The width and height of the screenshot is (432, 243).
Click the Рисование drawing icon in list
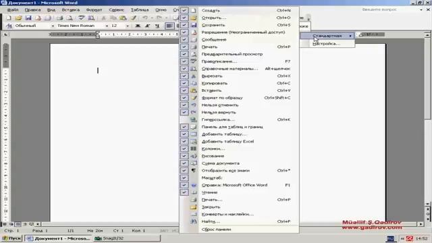point(194,156)
